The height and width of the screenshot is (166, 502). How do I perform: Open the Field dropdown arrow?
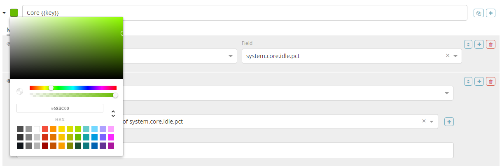tap(455, 56)
